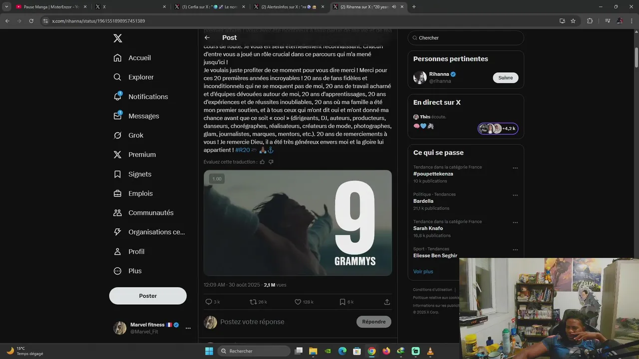Click the repost icon showing 26 k
This screenshot has width=639, height=359.
click(258, 302)
